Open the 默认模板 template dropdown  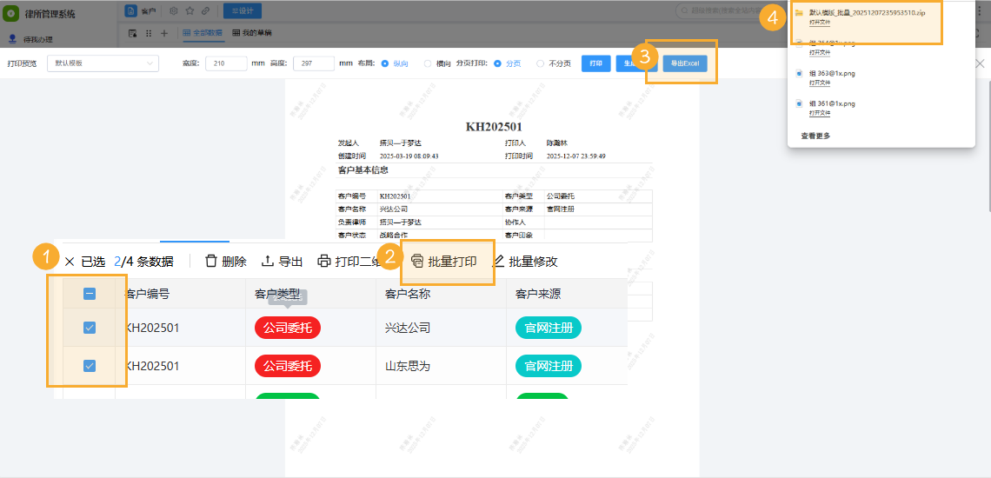(x=103, y=63)
